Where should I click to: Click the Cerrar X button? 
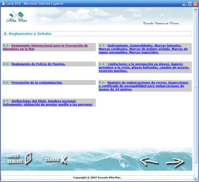pos(56,160)
